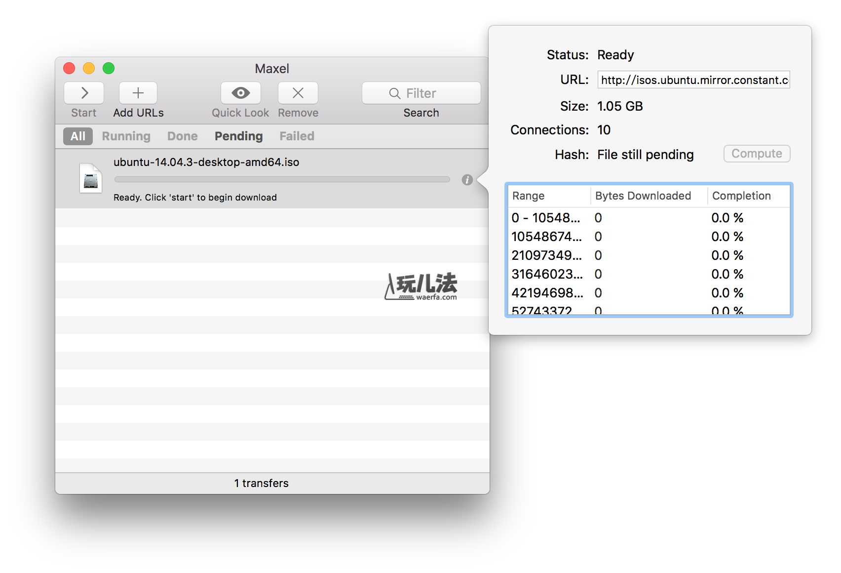Click the Remove X toolbar icon
The width and height of the screenshot is (841, 573).
(298, 93)
